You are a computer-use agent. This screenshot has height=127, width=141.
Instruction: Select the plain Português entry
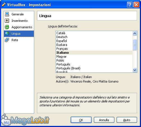(94, 64)
